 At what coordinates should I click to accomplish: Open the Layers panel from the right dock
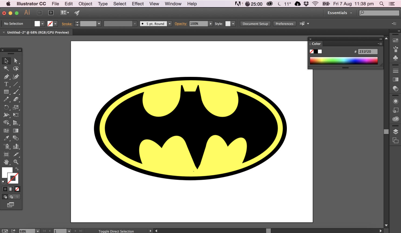click(395, 132)
